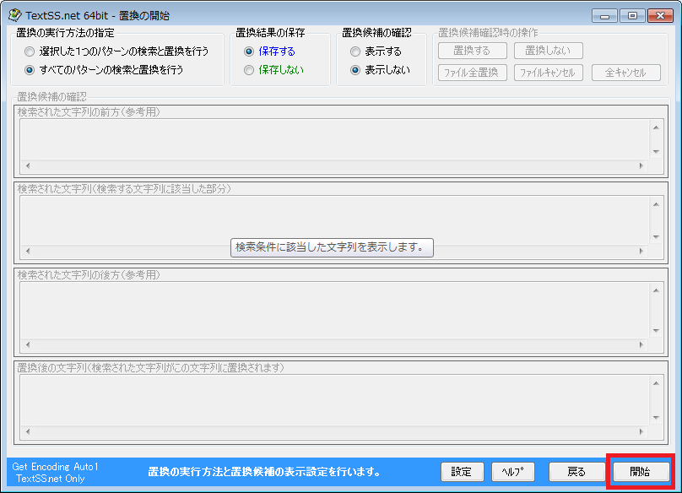Click the 置換する button

[x=473, y=51]
